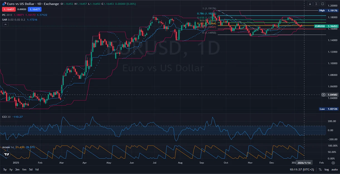Viewport: 340px width, 174px height.
Task: Switch to the 1d time range
Action: [37, 170]
